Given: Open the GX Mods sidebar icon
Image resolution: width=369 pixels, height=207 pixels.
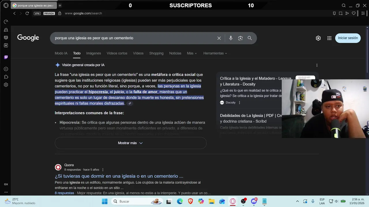Looking at the screenshot, I should (x=6, y=45).
